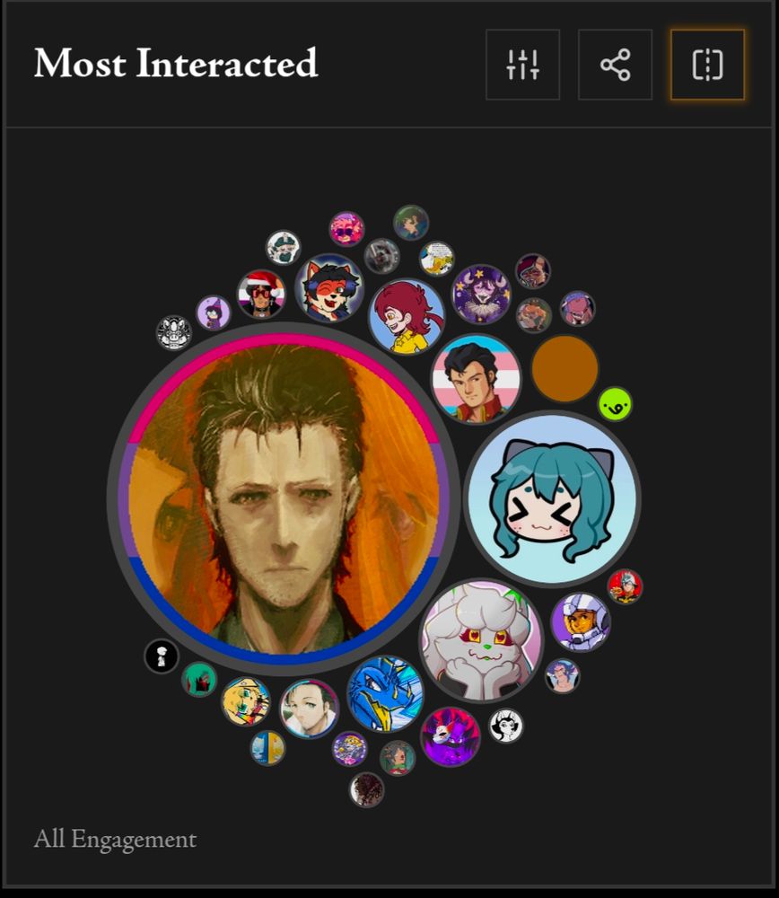
Task: Select the plain orange-brown circle avatar
Action: tap(565, 369)
